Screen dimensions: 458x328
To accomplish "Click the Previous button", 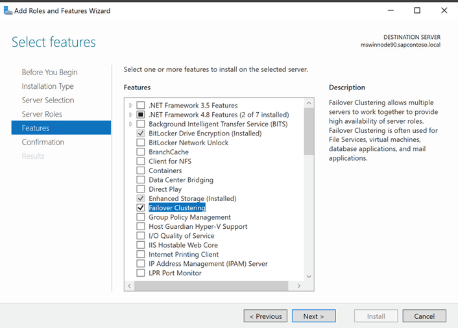I will click(x=265, y=316).
